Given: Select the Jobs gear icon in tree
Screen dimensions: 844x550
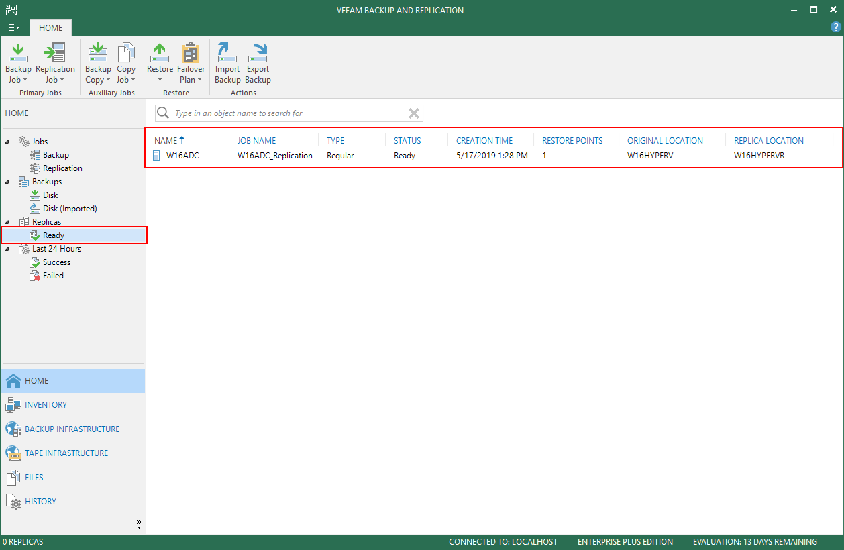Looking at the screenshot, I should click(24, 142).
